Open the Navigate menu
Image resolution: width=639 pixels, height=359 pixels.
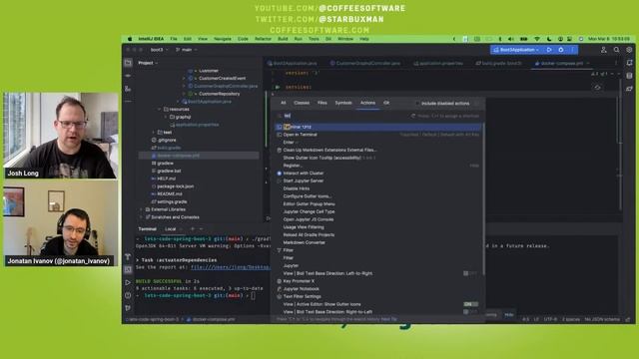point(223,39)
